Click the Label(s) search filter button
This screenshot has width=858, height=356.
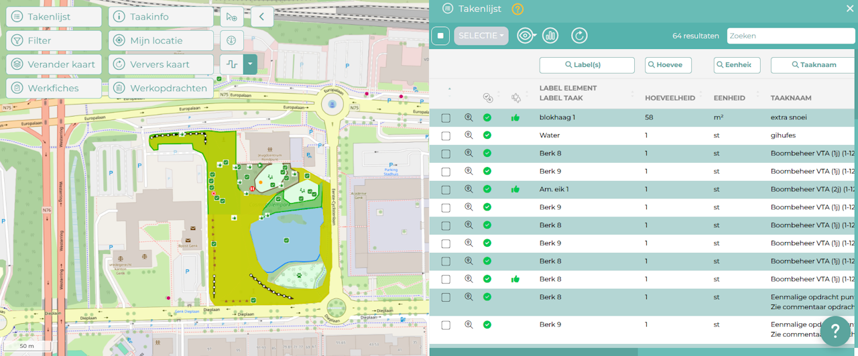tap(587, 65)
